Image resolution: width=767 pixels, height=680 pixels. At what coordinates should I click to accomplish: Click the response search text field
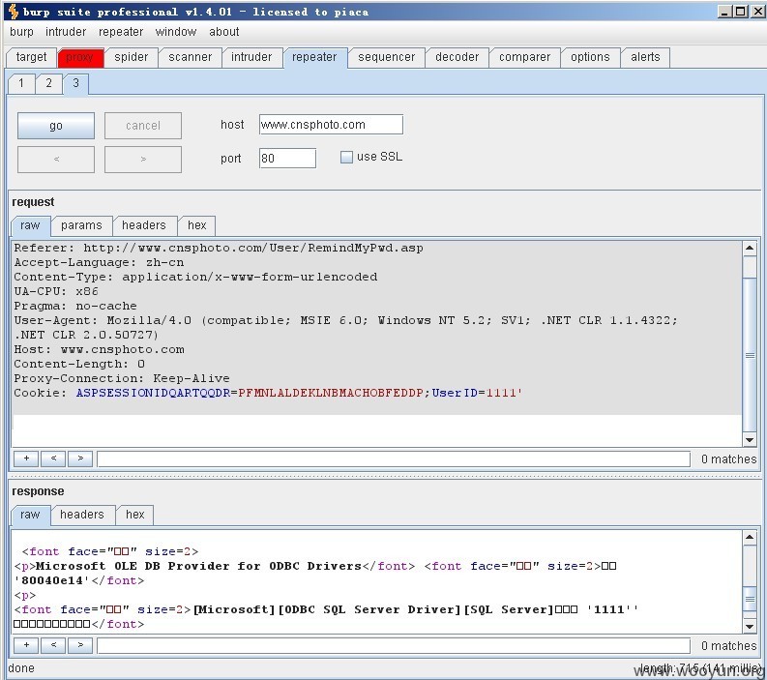point(394,646)
